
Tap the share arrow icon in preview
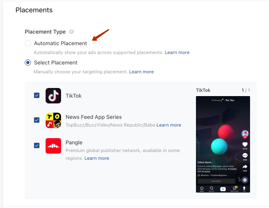pyautogui.click(x=245, y=167)
